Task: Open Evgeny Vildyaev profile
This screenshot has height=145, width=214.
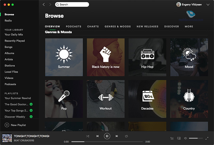Action: (189, 4)
